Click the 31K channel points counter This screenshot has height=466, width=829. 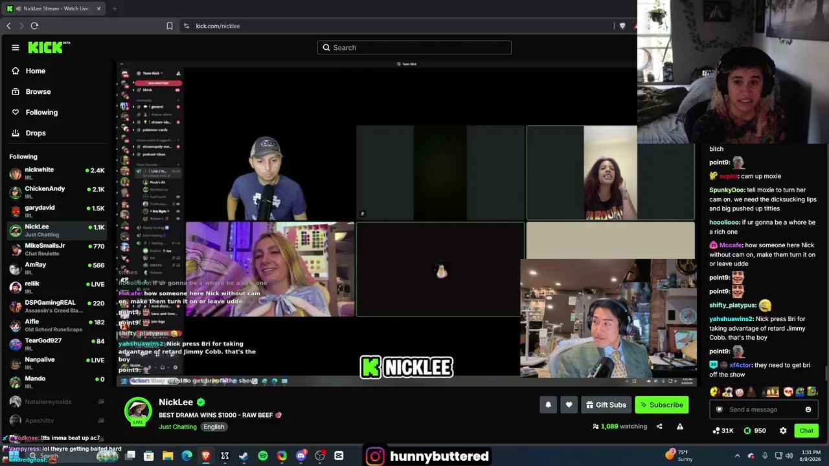coord(723,431)
